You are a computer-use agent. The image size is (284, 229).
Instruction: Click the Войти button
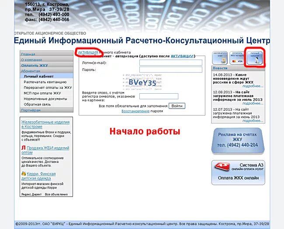(x=177, y=106)
